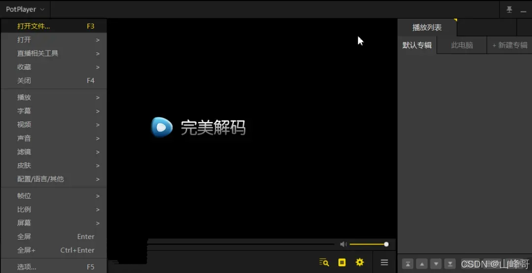Expand the 视频 submenu
Image resolution: width=532 pixels, height=273 pixels.
(54, 124)
